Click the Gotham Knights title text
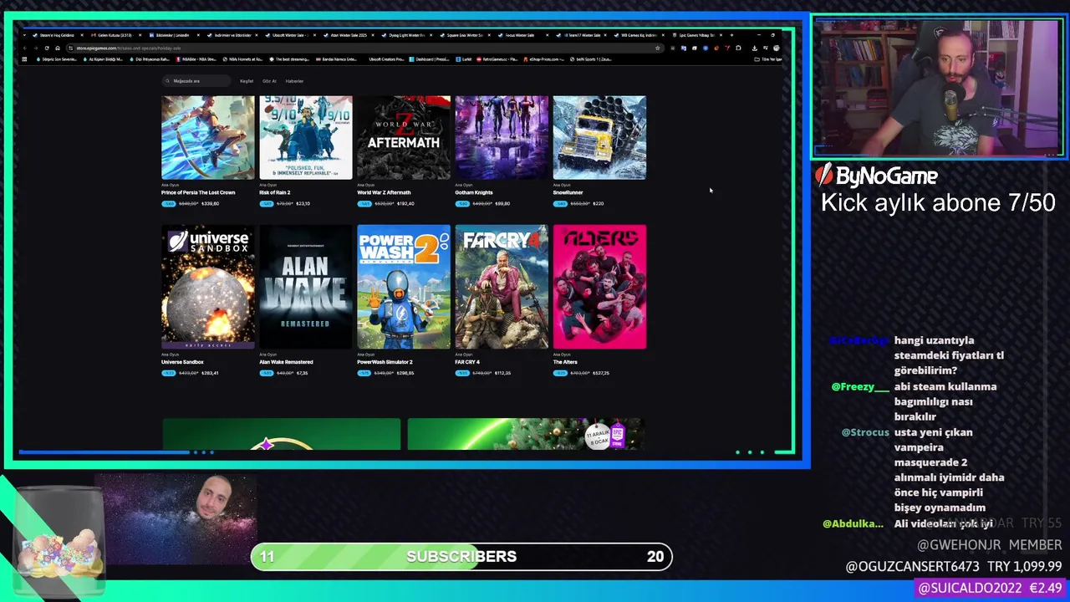This screenshot has height=602, width=1070. pos(474,192)
